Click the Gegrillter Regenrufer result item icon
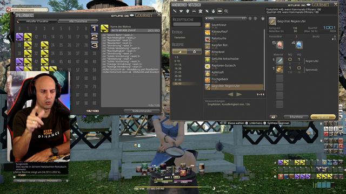Image resolution: width=346 pixels, height=194 pixels. click(x=272, y=22)
